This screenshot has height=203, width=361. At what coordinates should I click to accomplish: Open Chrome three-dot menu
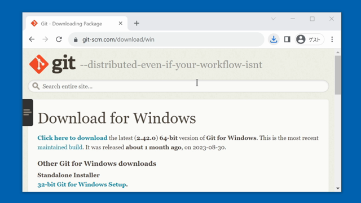pyautogui.click(x=332, y=39)
